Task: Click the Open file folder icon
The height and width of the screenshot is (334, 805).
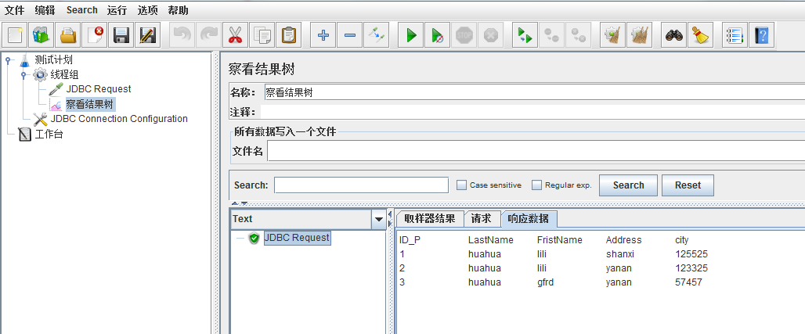Action: (68, 35)
